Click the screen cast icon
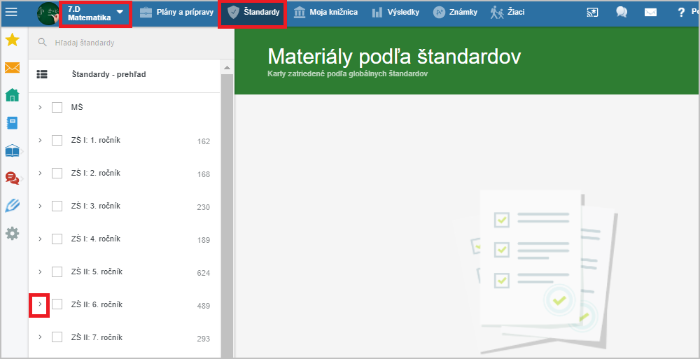The height and width of the screenshot is (359, 700). point(592,13)
